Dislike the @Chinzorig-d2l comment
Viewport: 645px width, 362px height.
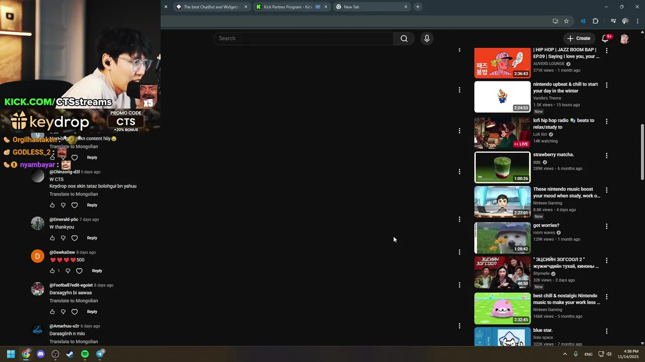[63, 205]
